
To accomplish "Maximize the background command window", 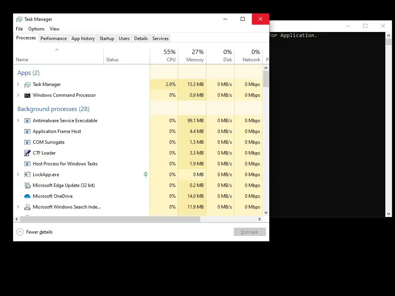I will tap(365, 26).
